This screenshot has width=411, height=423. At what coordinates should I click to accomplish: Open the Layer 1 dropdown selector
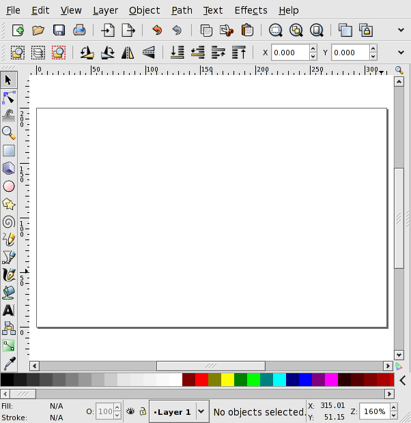pos(201,411)
